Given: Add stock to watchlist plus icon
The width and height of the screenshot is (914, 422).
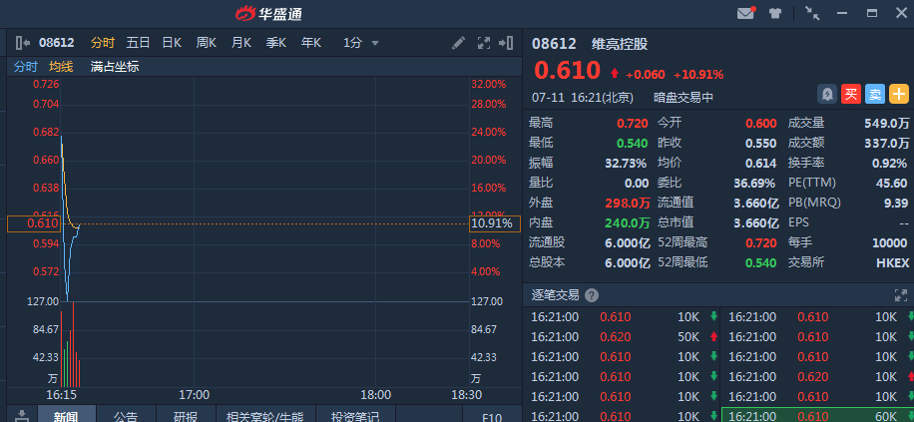Looking at the screenshot, I should [x=898, y=94].
